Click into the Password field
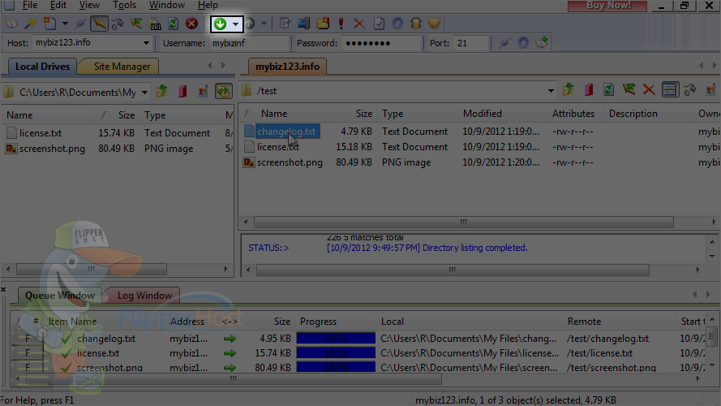Viewport: 721px width, 406px height. coord(381,43)
